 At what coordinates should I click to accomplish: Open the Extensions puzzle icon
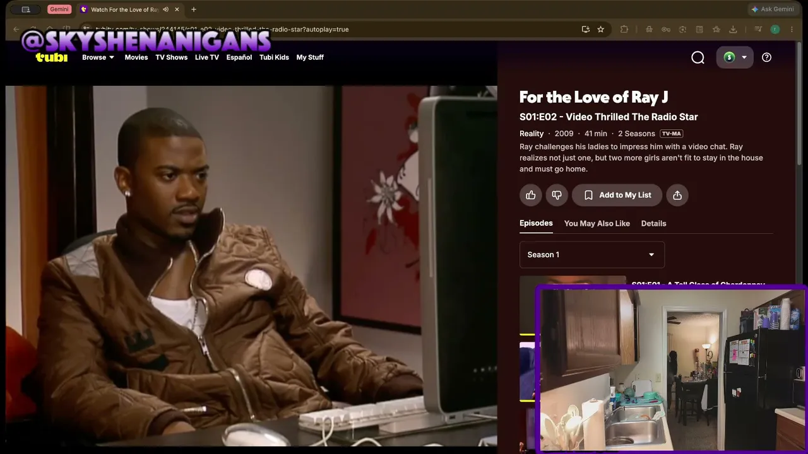624,29
